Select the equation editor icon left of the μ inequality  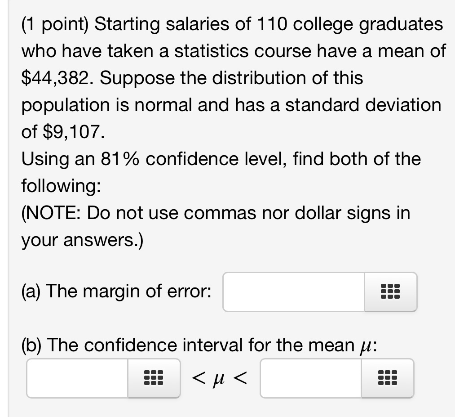point(153,378)
